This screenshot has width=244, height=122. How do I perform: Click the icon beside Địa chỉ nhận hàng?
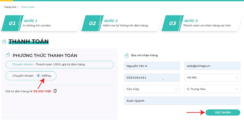pyautogui.click(x=127, y=55)
